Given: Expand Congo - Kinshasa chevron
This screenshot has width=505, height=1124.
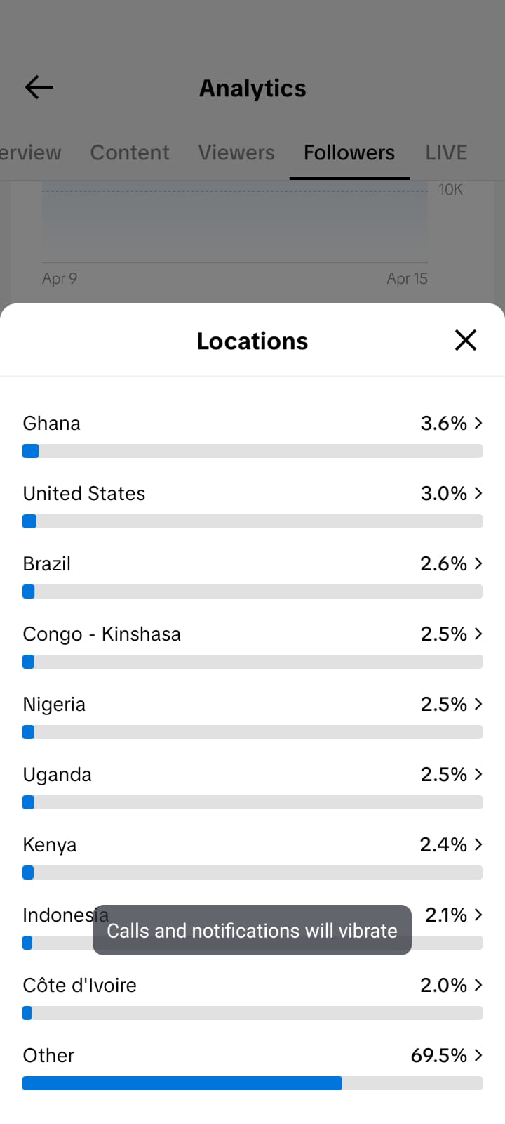Looking at the screenshot, I should 478,634.
